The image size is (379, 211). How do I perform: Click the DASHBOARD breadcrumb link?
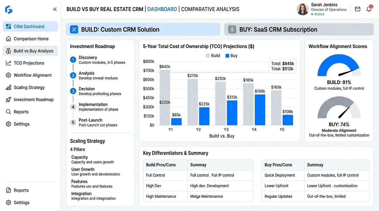click(x=162, y=9)
